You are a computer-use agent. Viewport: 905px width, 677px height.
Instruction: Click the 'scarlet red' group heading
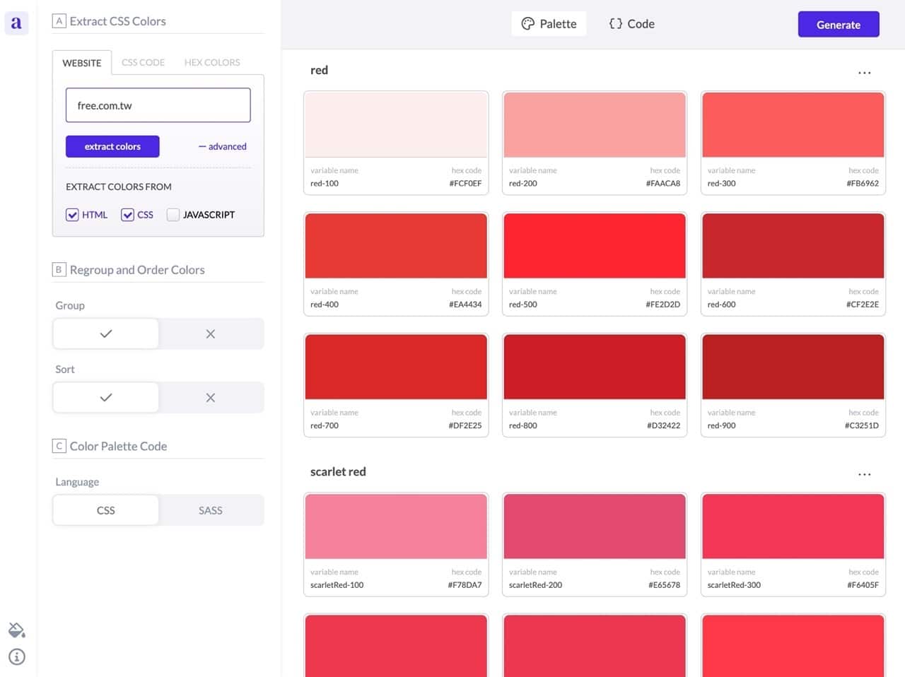pos(338,471)
